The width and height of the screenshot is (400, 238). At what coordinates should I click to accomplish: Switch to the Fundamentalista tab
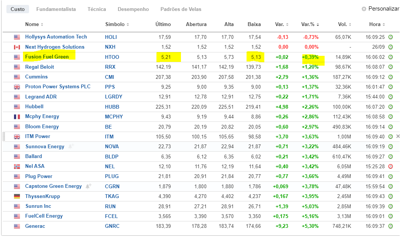click(56, 9)
